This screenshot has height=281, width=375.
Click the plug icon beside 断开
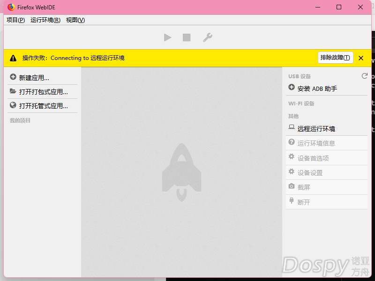click(x=291, y=200)
